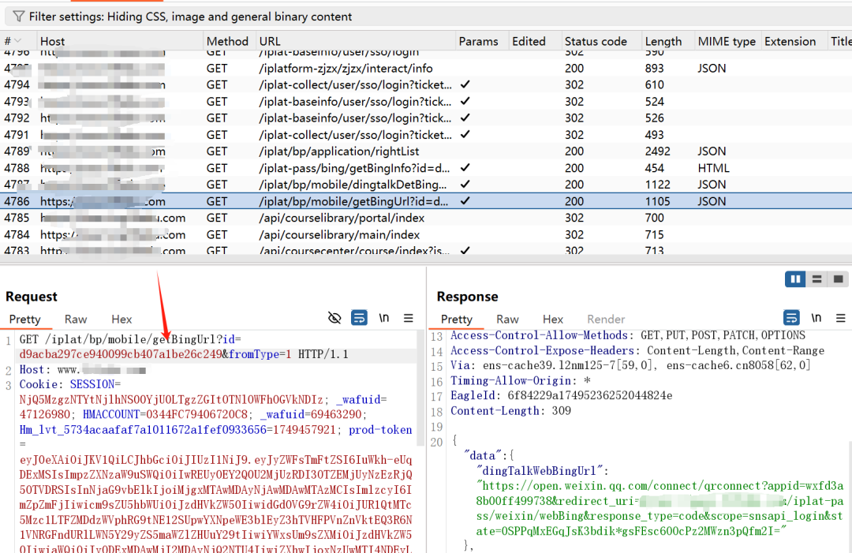Sort table by Length column header
Image resolution: width=852 pixels, height=553 pixels.
tap(663, 41)
